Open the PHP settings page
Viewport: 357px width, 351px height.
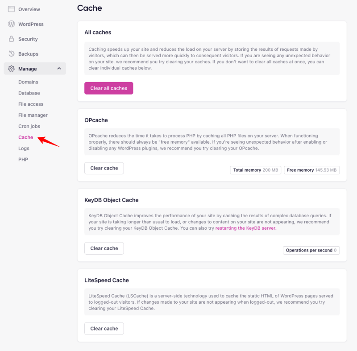pyautogui.click(x=24, y=159)
